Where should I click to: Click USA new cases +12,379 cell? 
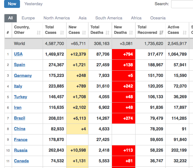(77, 54)
